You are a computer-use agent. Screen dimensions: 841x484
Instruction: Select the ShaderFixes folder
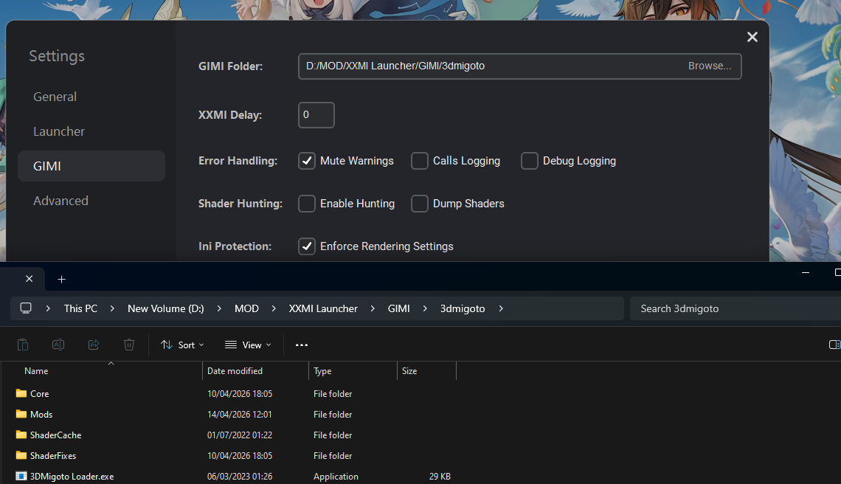tap(52, 455)
